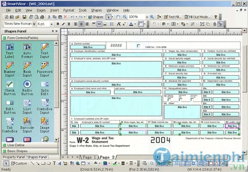The width and height of the screenshot is (248, 172).
Task: Open the Format menu
Action: coord(69,10)
